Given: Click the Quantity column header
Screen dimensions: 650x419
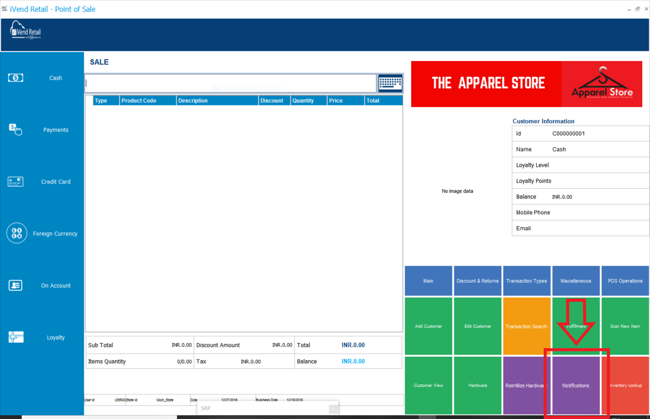Looking at the screenshot, I should tap(309, 101).
